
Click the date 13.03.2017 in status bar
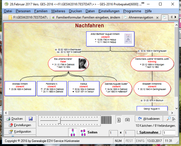[x=154, y=141]
